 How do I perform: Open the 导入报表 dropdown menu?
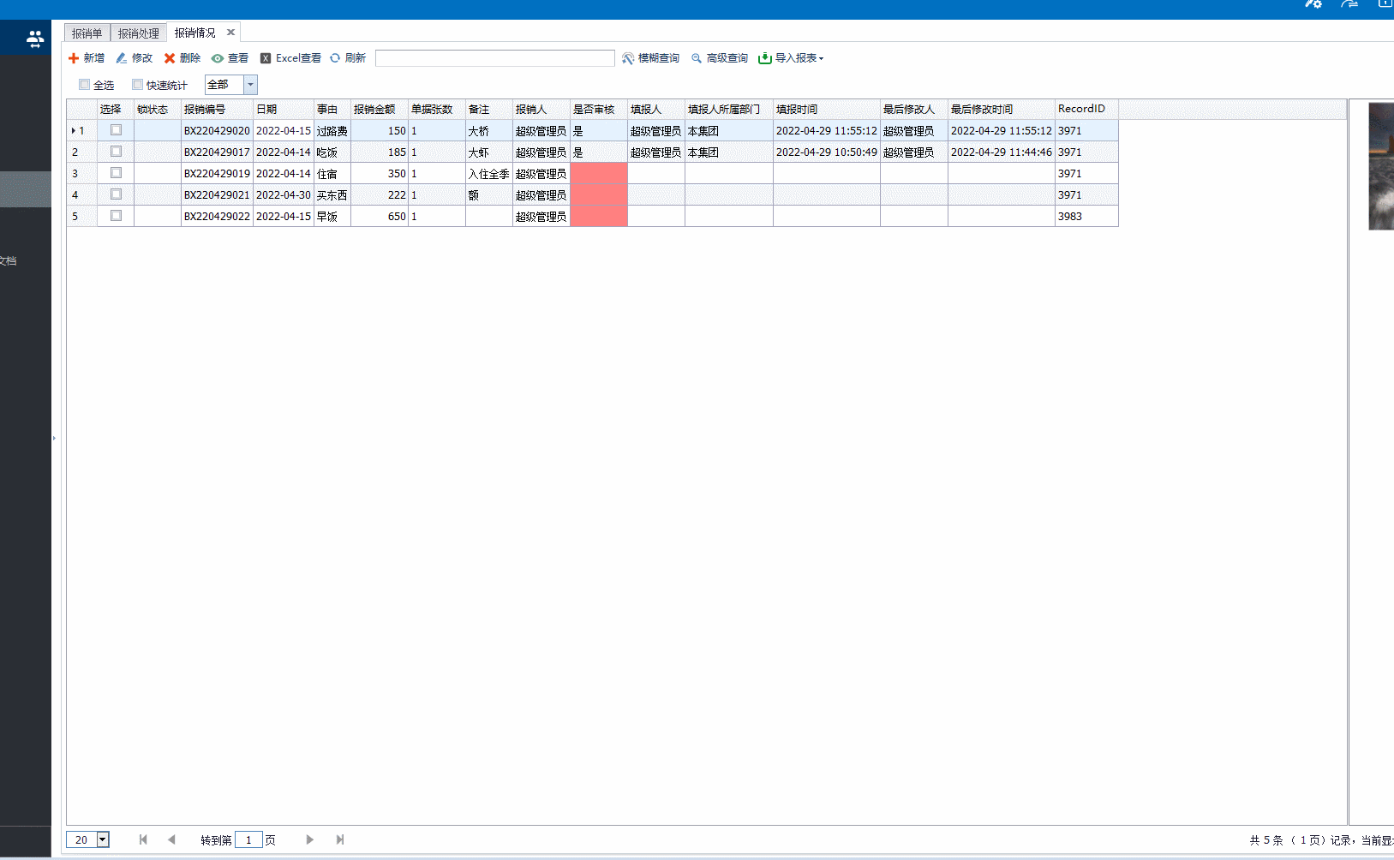[791, 58]
